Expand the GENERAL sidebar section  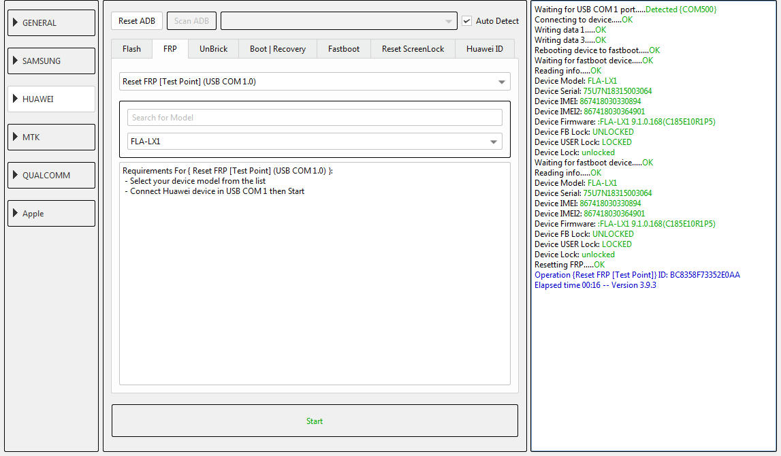pyautogui.click(x=51, y=23)
